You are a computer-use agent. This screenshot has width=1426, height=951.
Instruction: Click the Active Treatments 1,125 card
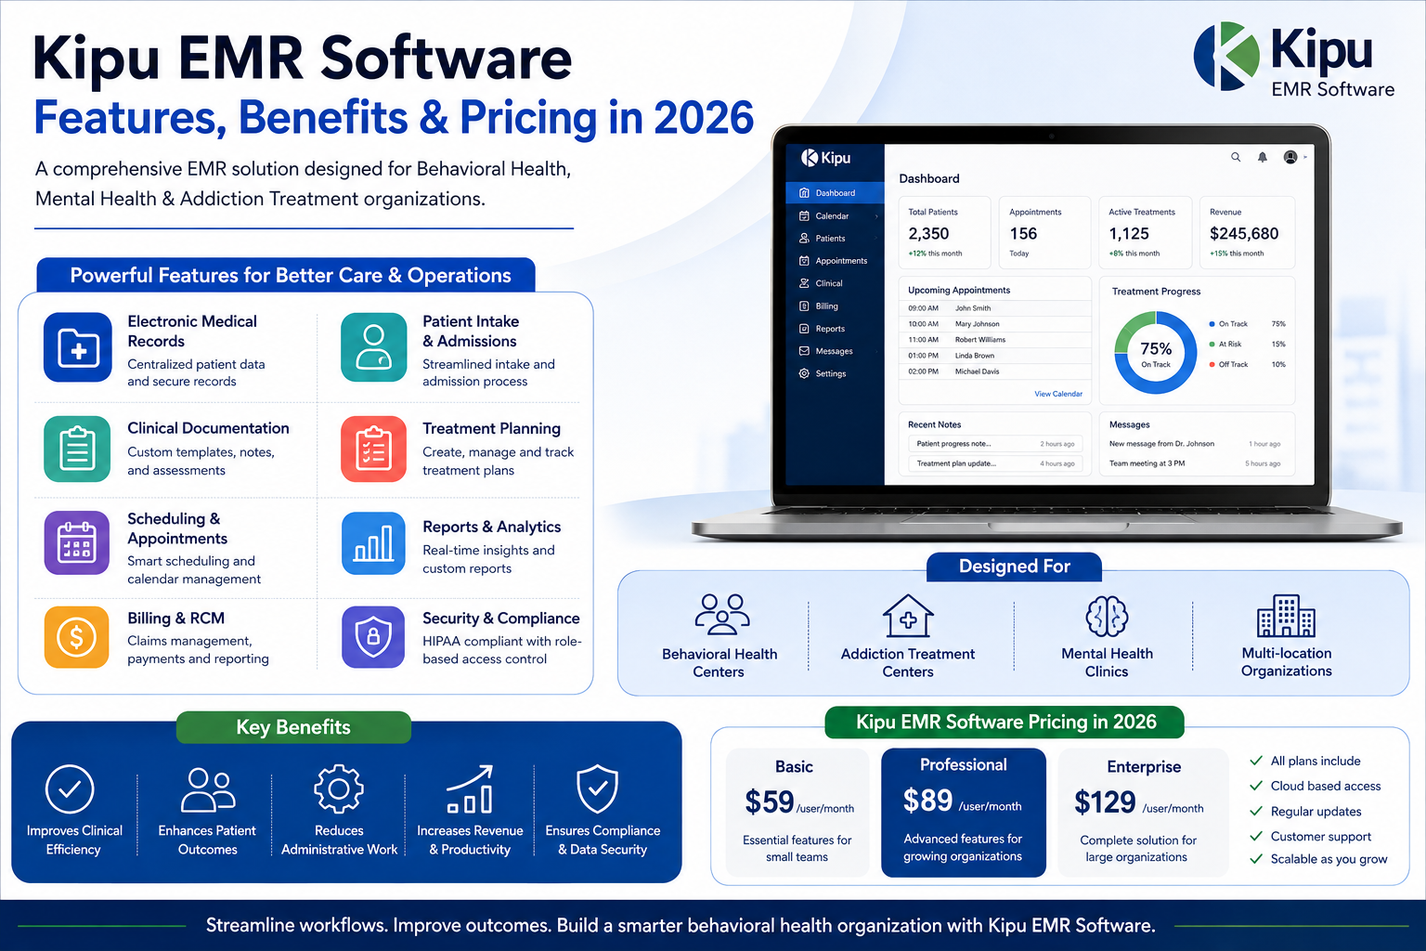1145,232
